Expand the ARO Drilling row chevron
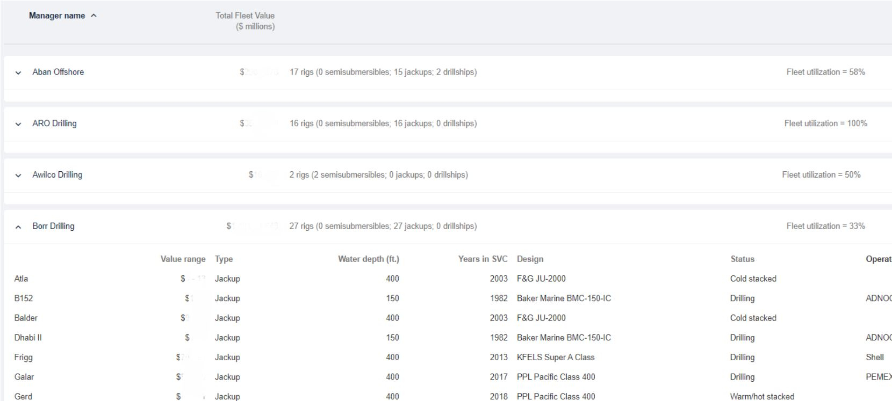The image size is (892, 401). click(x=19, y=124)
